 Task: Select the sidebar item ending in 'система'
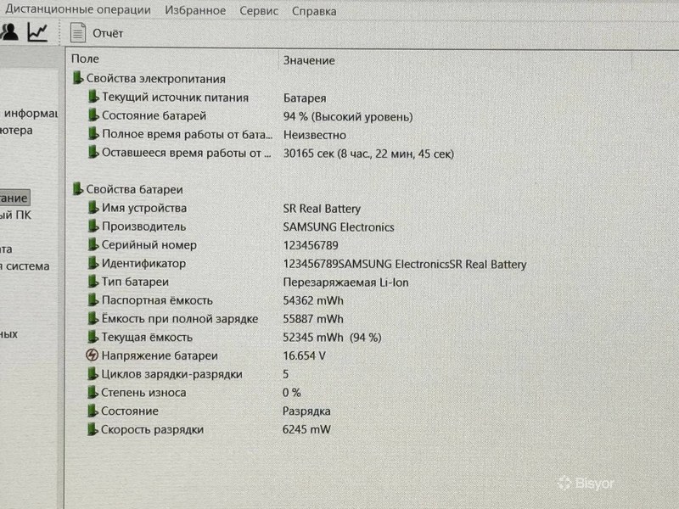click(25, 266)
